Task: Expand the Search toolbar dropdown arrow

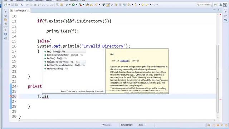Action: (x=99, y=5)
